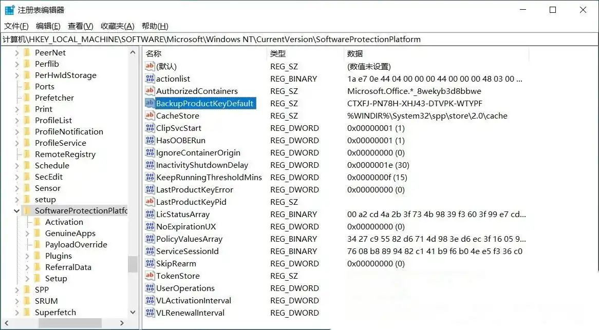
Task: Select the SecEdit key in the tree
Action: point(48,177)
